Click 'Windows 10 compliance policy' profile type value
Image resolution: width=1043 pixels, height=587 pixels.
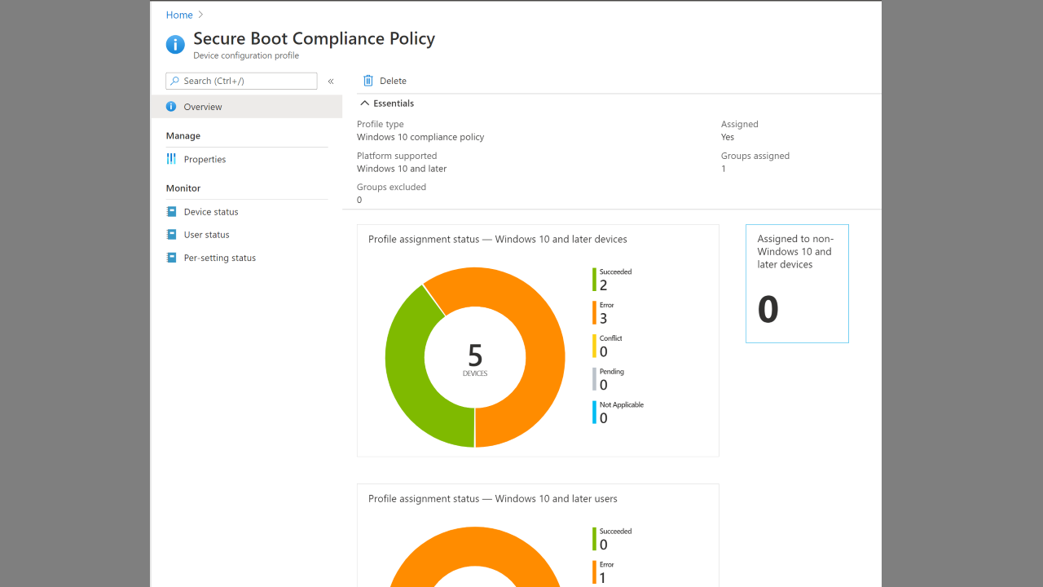[x=420, y=137]
